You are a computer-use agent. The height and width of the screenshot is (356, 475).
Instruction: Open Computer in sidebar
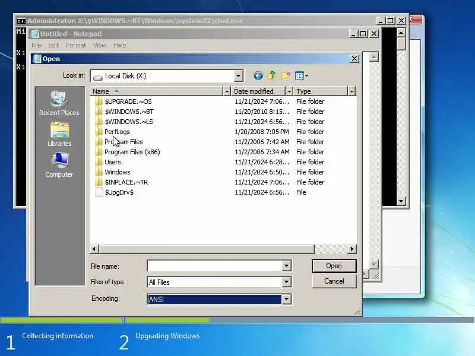coord(59,165)
